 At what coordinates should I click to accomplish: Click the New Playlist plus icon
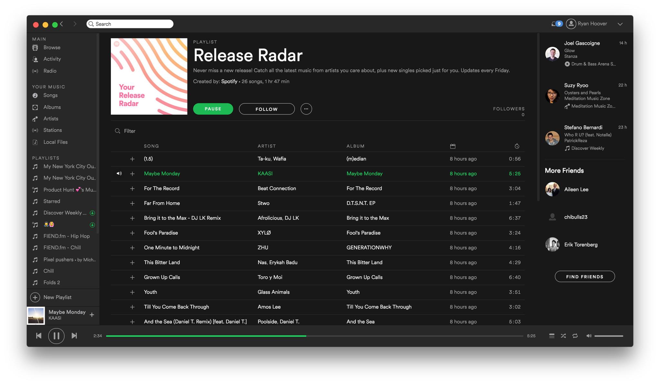35,297
